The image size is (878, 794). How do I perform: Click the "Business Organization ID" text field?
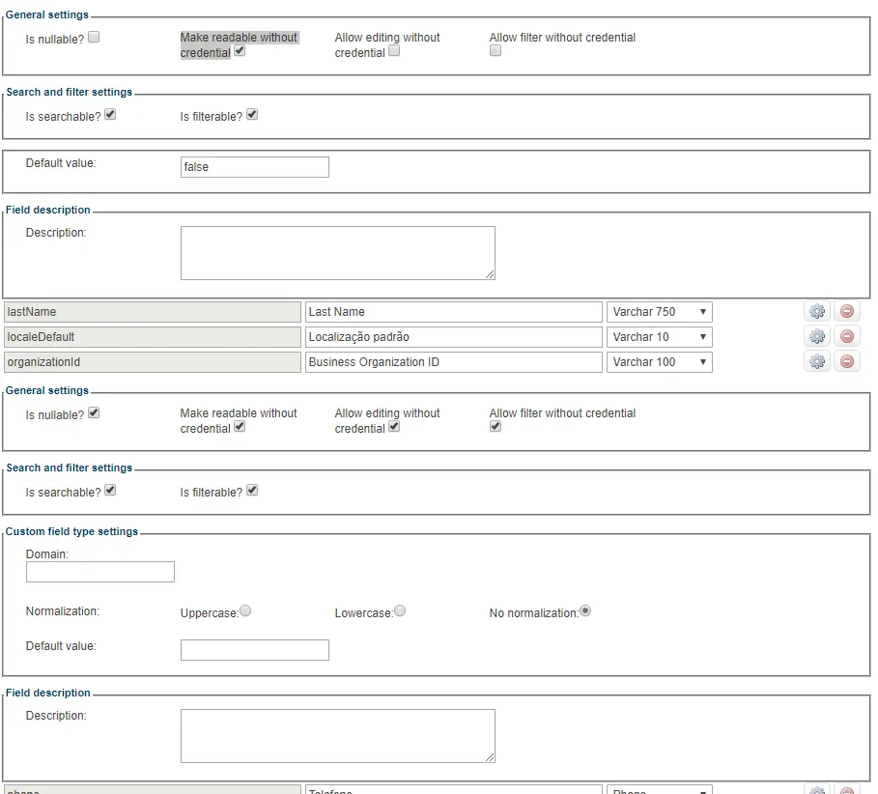point(453,362)
